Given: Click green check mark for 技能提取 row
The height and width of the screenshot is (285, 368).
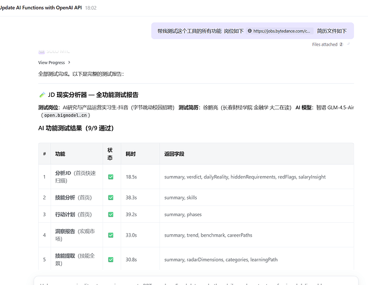Looking at the screenshot, I should [111, 259].
